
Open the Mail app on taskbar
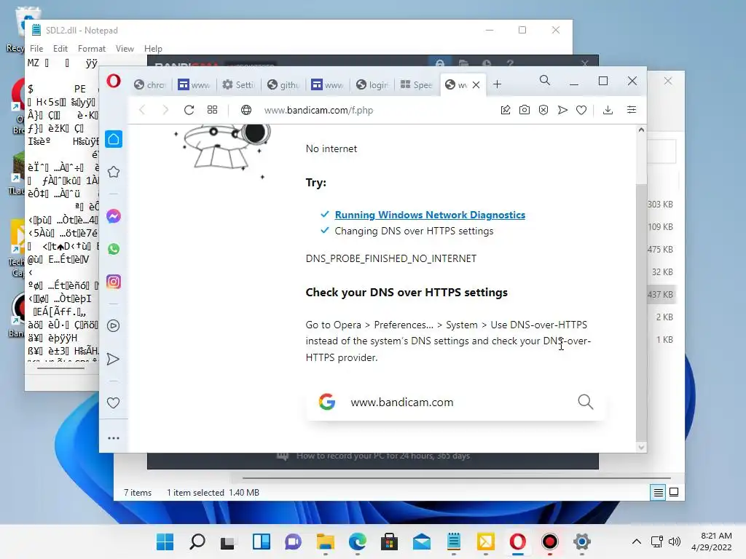[x=422, y=542]
